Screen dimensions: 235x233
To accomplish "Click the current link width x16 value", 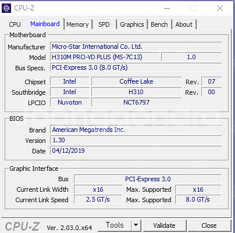I will (98, 189).
